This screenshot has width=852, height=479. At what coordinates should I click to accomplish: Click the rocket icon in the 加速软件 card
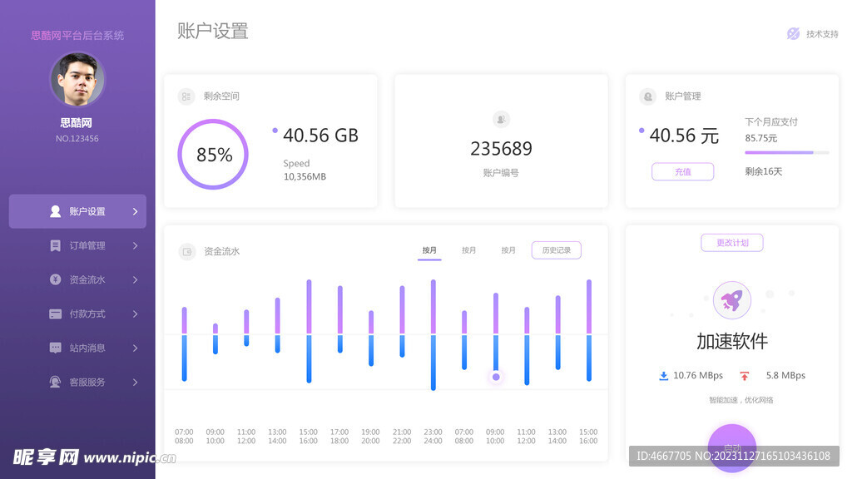(731, 300)
